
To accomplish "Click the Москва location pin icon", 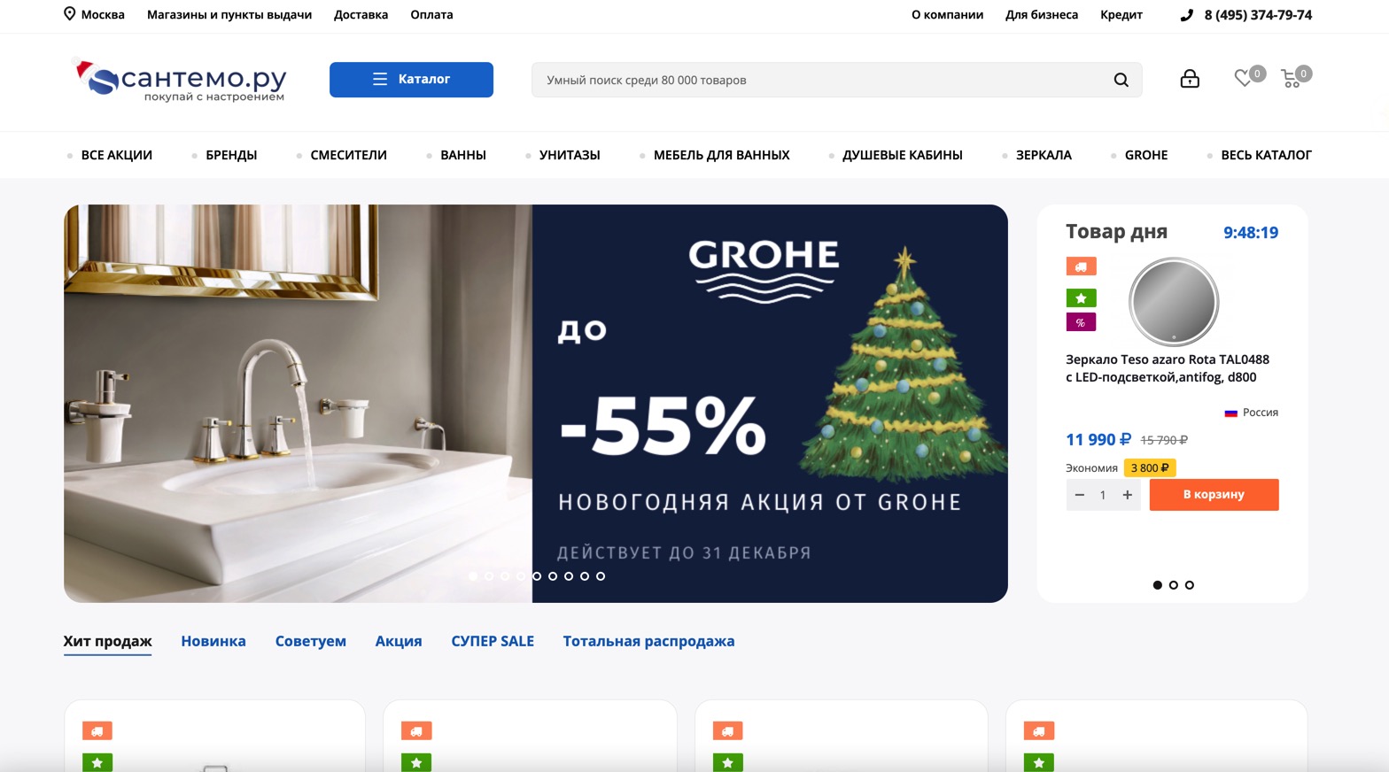I will pos(69,14).
